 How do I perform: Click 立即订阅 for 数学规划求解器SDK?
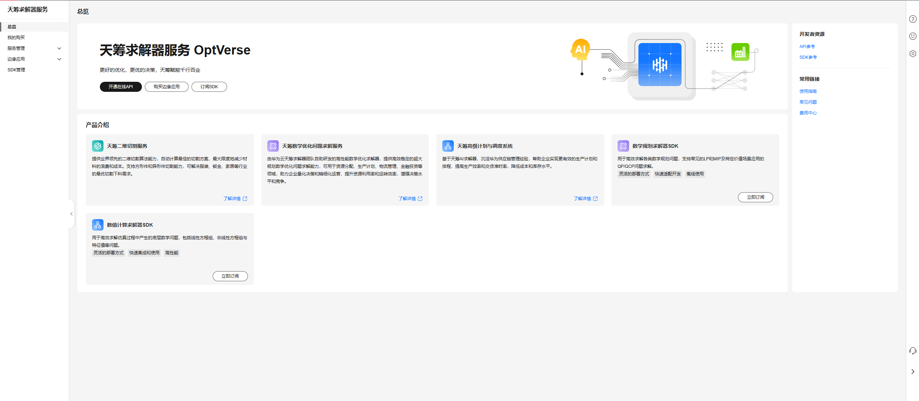click(x=755, y=197)
